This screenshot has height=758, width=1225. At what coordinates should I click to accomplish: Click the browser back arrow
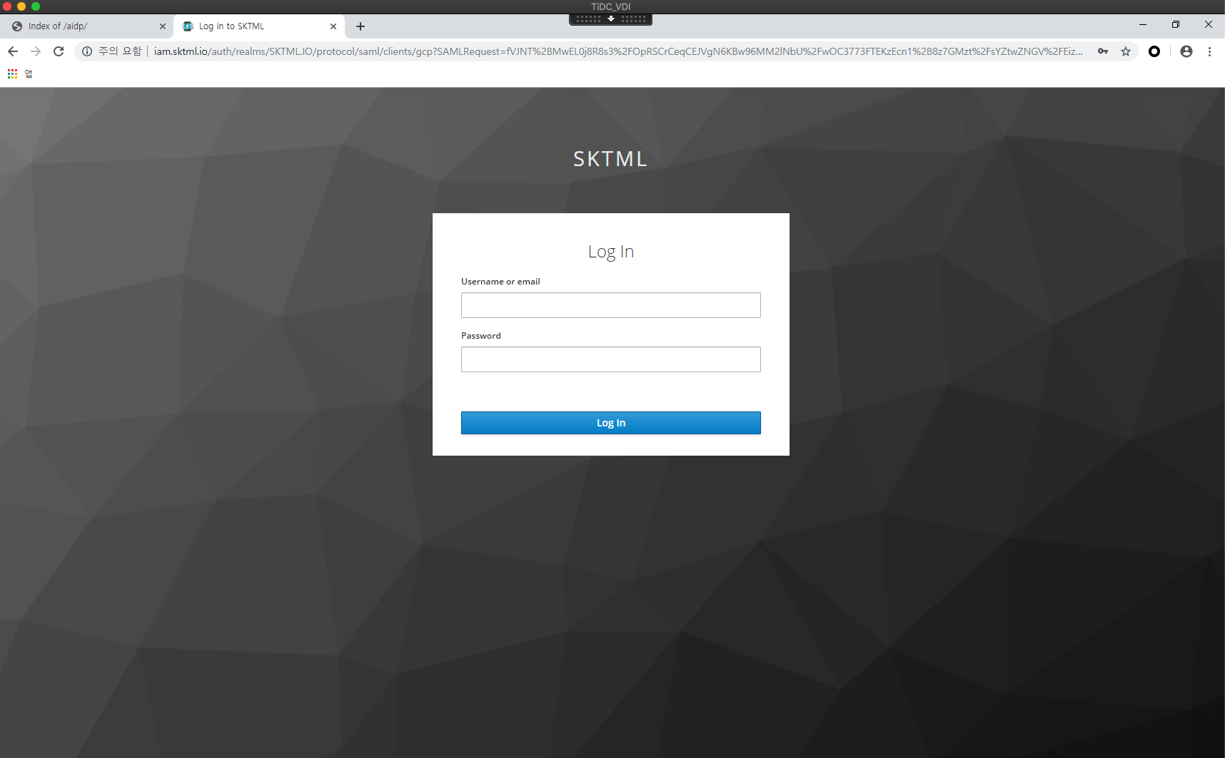click(13, 51)
